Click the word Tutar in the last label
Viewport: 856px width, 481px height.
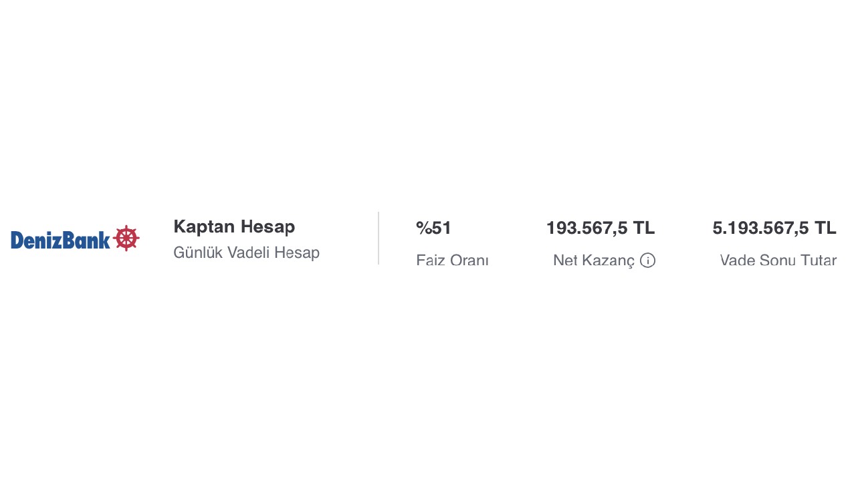pyautogui.click(x=819, y=260)
